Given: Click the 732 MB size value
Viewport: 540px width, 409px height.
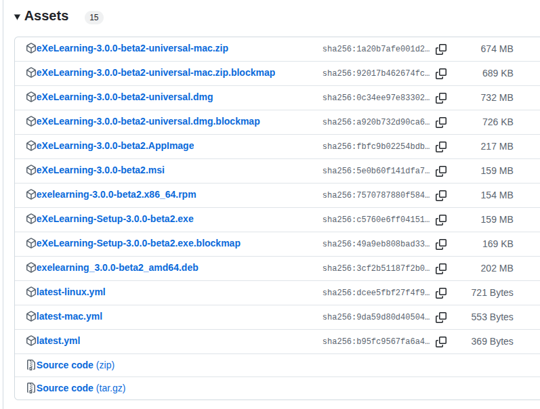Looking at the screenshot, I should pos(497,98).
